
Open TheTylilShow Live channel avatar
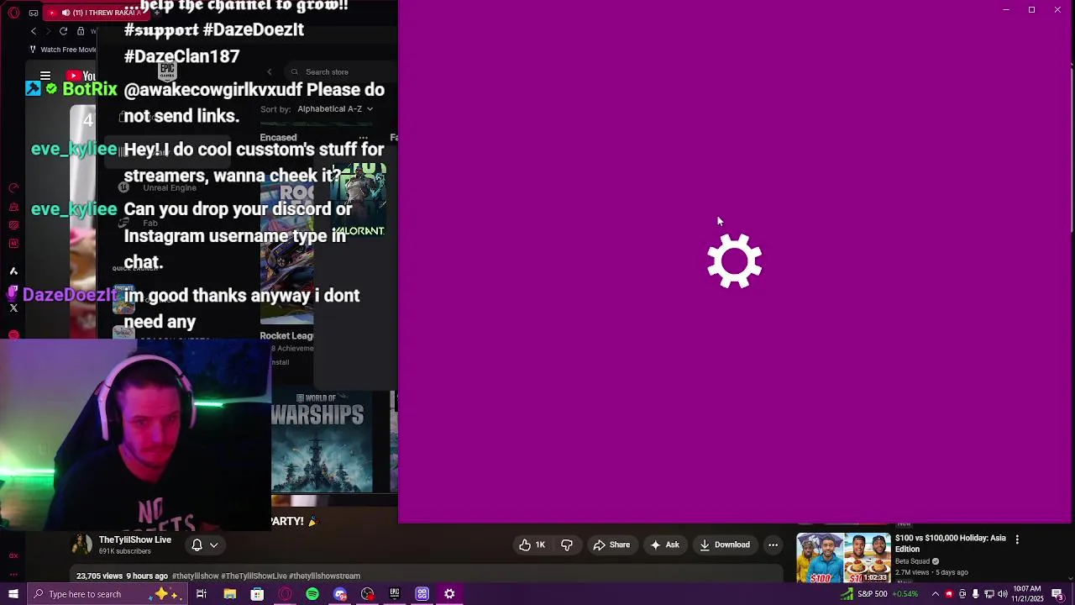tap(81, 544)
